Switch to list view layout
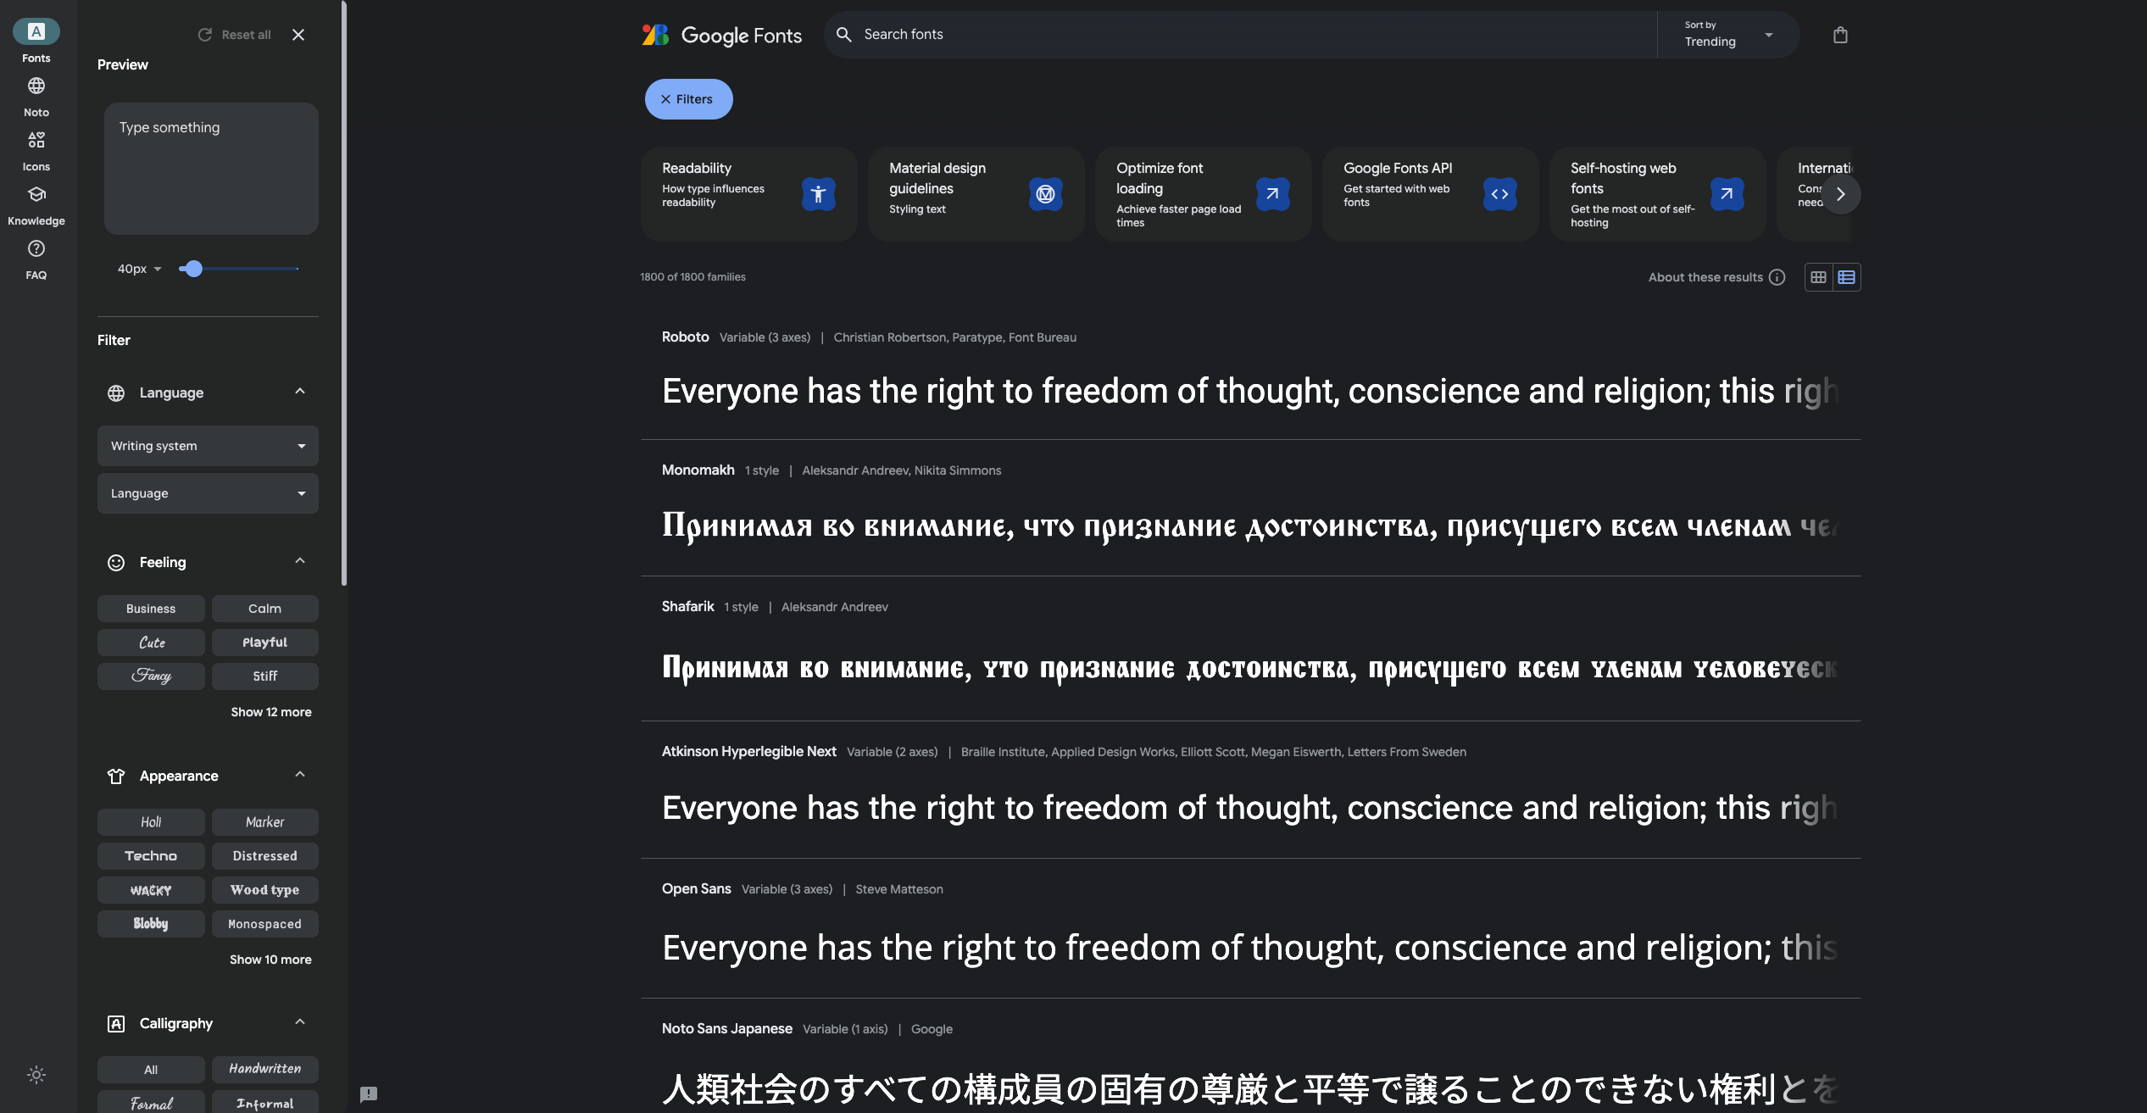 (1846, 277)
